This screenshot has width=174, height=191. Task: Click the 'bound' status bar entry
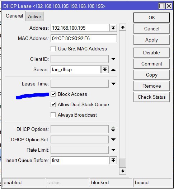coord(153,182)
